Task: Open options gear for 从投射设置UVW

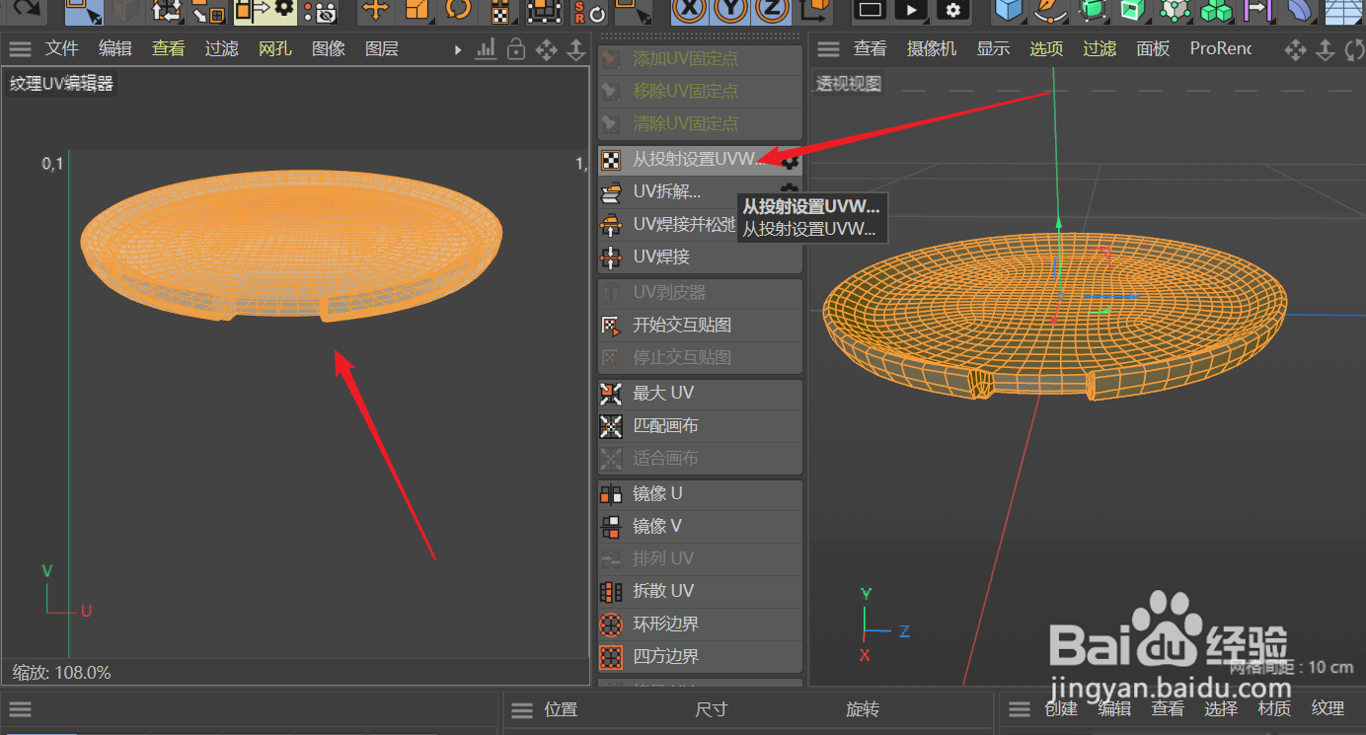Action: (790, 161)
